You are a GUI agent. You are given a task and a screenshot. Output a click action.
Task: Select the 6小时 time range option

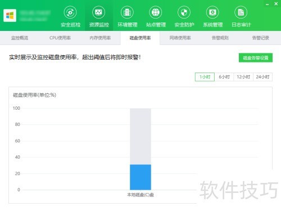[224, 77]
